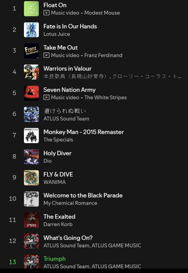
Task: Click the Music video icon beside Franz Ferdinand
Action: click(47, 55)
